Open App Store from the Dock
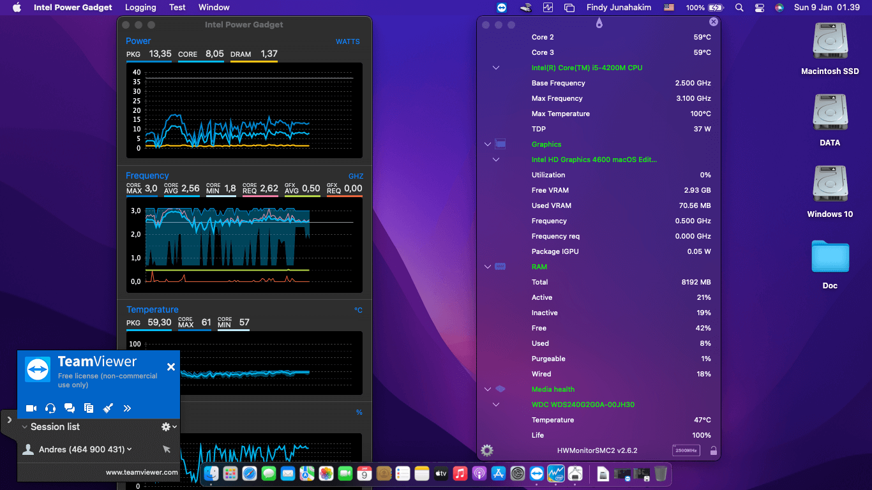The width and height of the screenshot is (872, 490). coord(499,473)
